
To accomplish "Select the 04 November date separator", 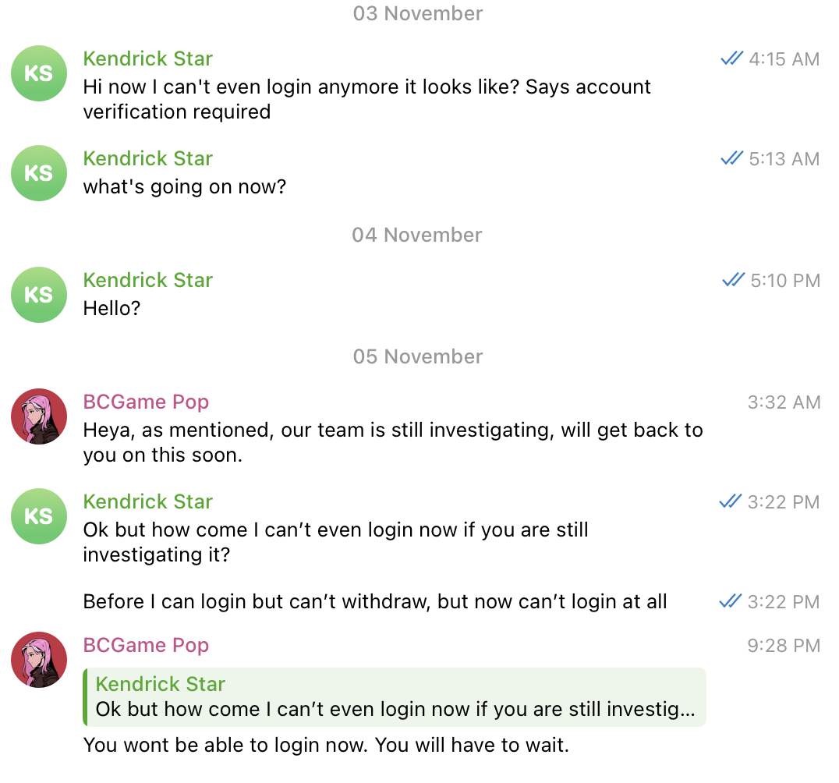I will tap(417, 235).
